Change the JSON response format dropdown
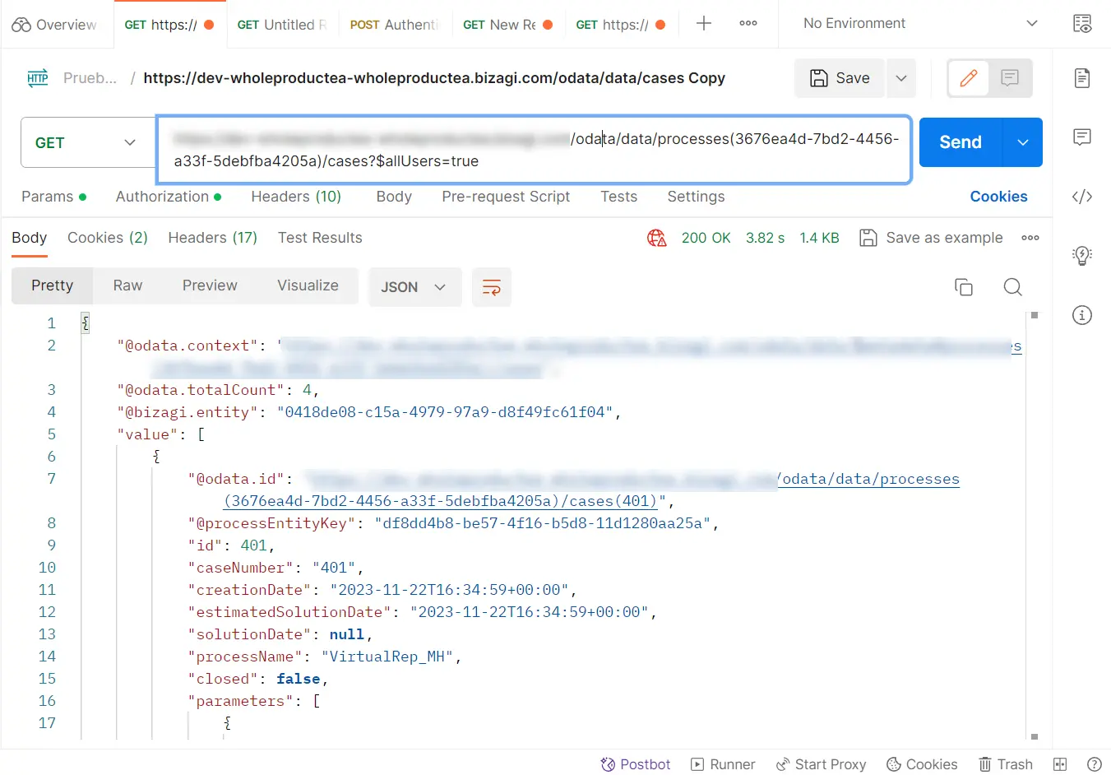Viewport: 1111px width, 775px height. click(414, 287)
